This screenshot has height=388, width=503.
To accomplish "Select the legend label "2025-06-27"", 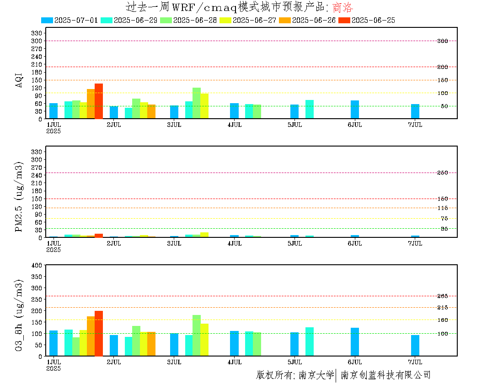I will (254, 20).
